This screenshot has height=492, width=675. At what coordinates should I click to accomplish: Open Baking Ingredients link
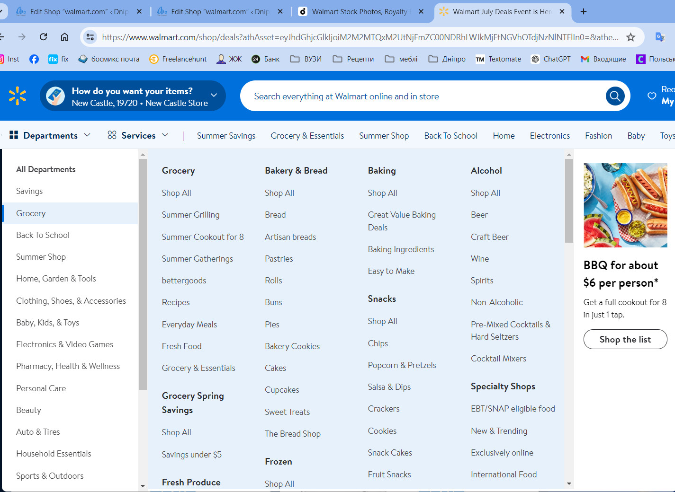pyautogui.click(x=401, y=249)
